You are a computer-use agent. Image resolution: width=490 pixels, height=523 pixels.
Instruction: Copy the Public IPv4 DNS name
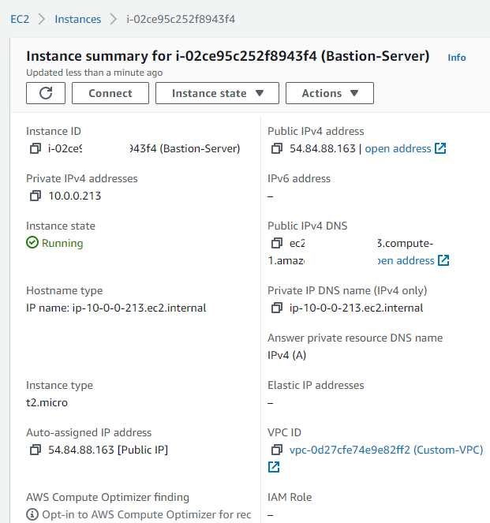[277, 243]
